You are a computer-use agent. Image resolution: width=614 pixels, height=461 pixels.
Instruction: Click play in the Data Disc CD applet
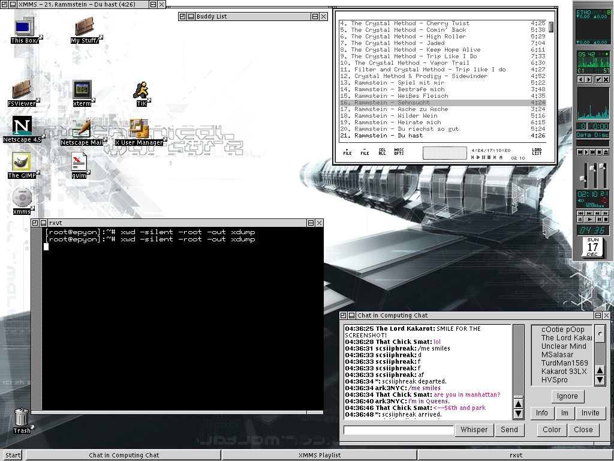click(x=586, y=152)
